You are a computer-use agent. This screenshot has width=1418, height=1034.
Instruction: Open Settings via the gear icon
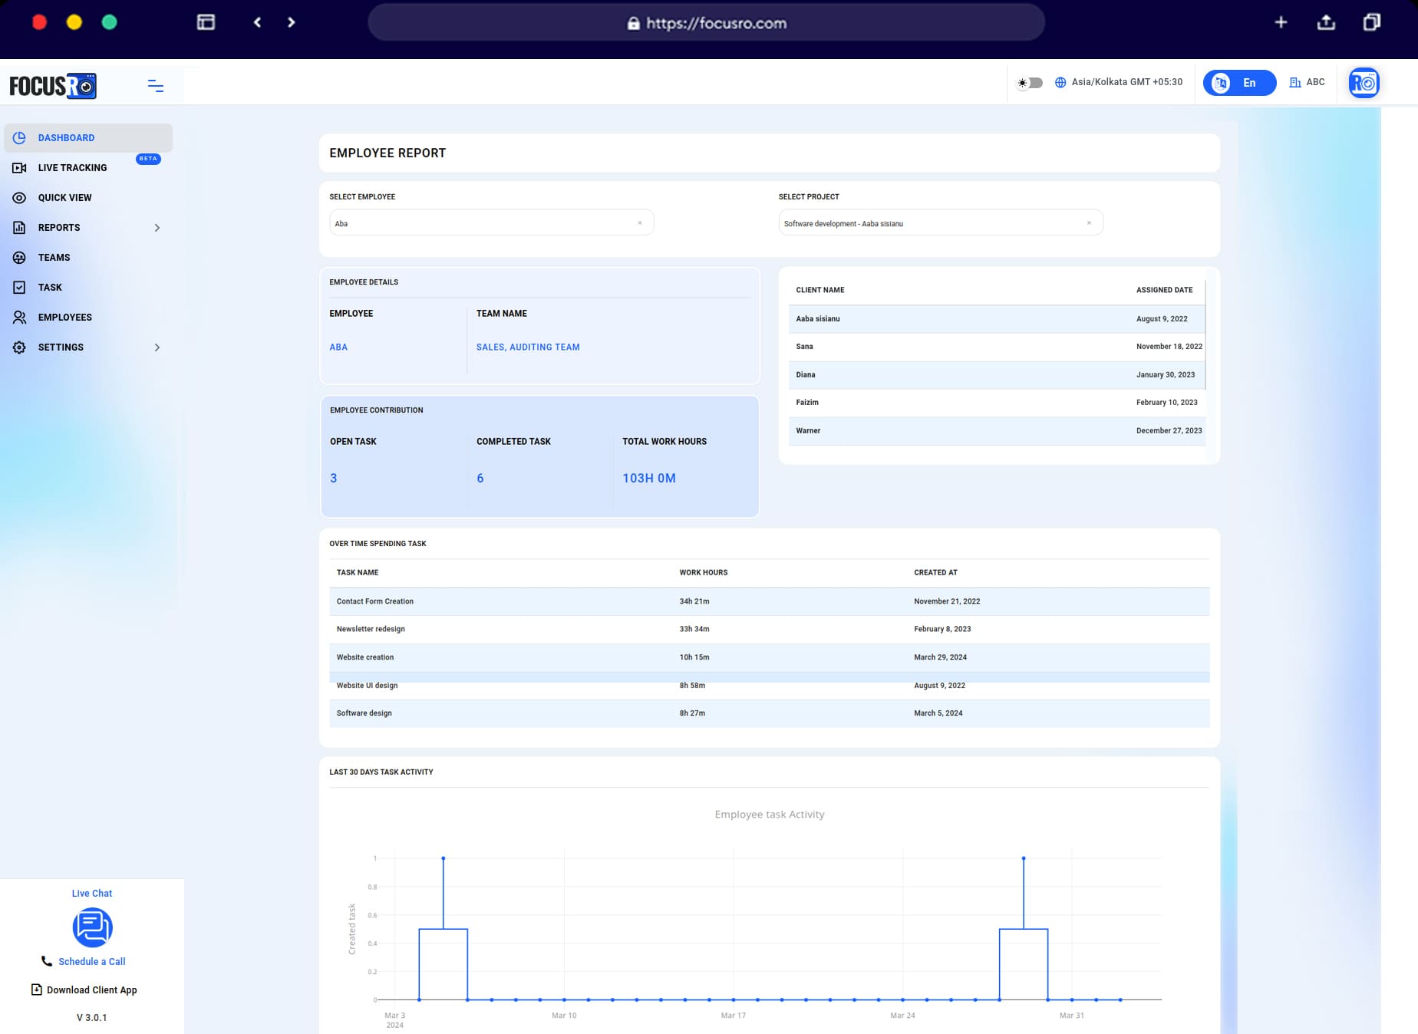19,347
